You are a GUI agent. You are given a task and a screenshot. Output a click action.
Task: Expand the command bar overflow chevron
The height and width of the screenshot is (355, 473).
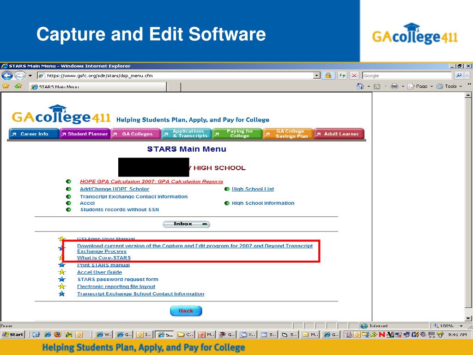pos(469,84)
